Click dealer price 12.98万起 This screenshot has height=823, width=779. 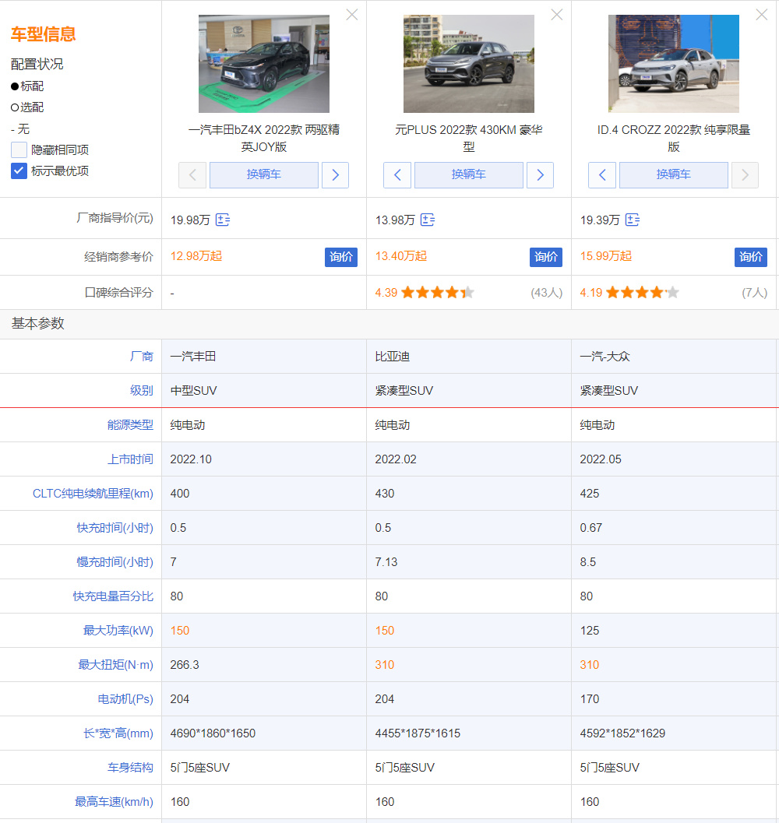[196, 256]
